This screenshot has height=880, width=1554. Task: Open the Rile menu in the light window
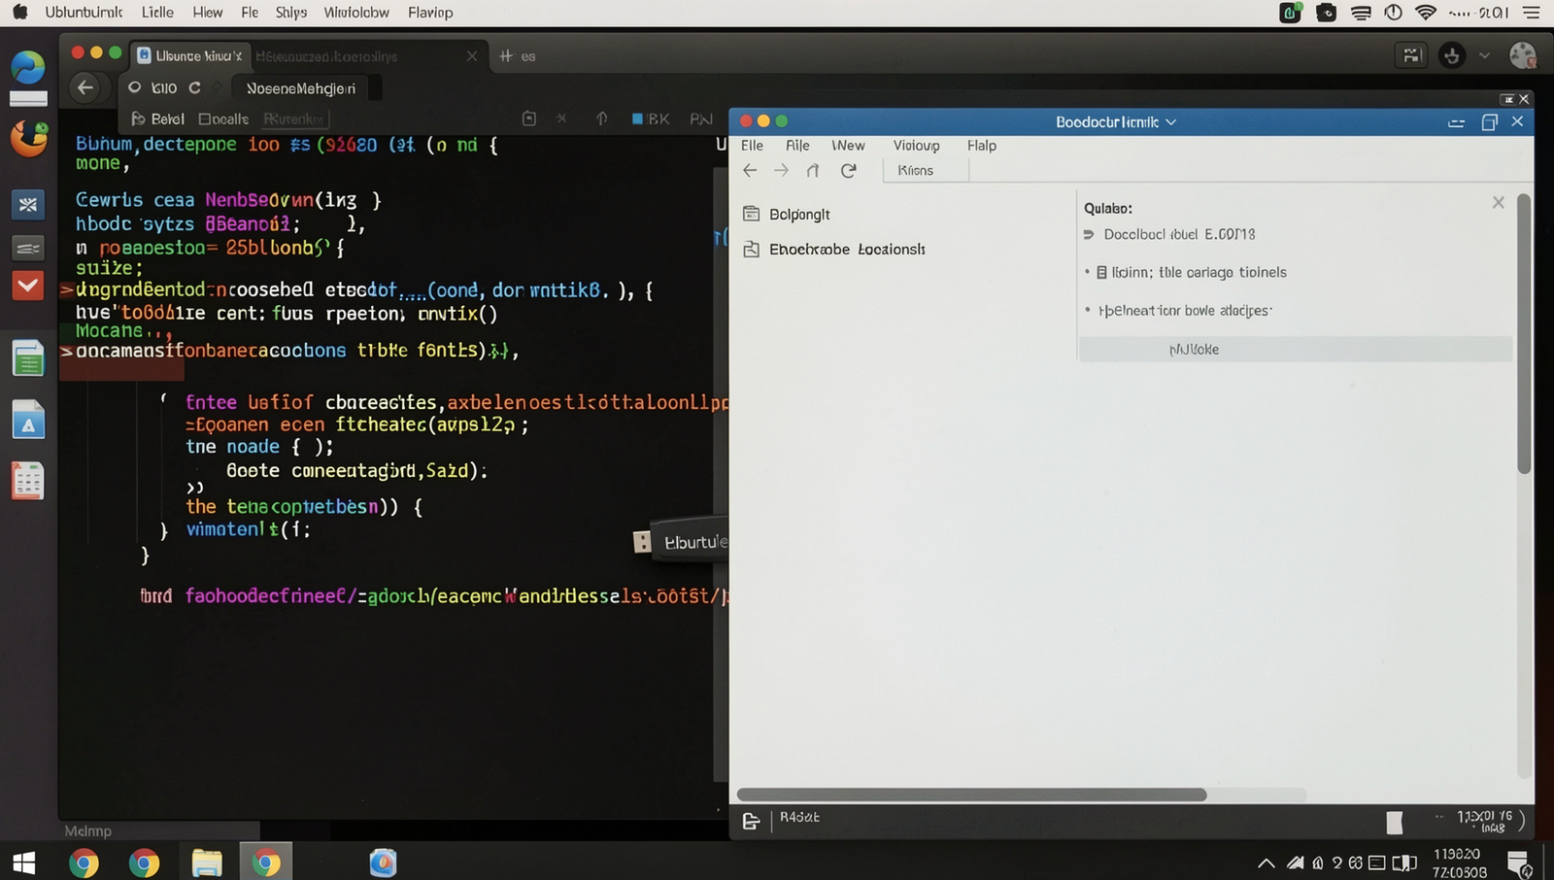click(797, 145)
